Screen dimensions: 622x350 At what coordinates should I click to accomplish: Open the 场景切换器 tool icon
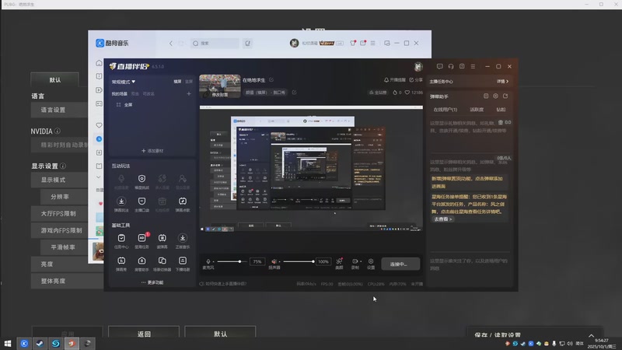[x=162, y=261]
